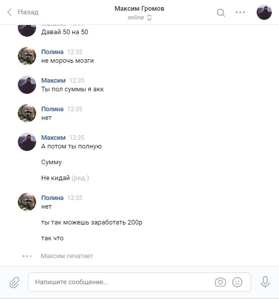
Task: Click the back arrow chevron
Action: click(10, 12)
